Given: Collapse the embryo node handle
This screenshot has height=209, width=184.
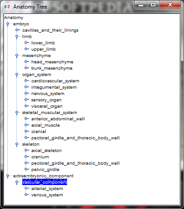Looking at the screenshot, I should click(x=8, y=24).
